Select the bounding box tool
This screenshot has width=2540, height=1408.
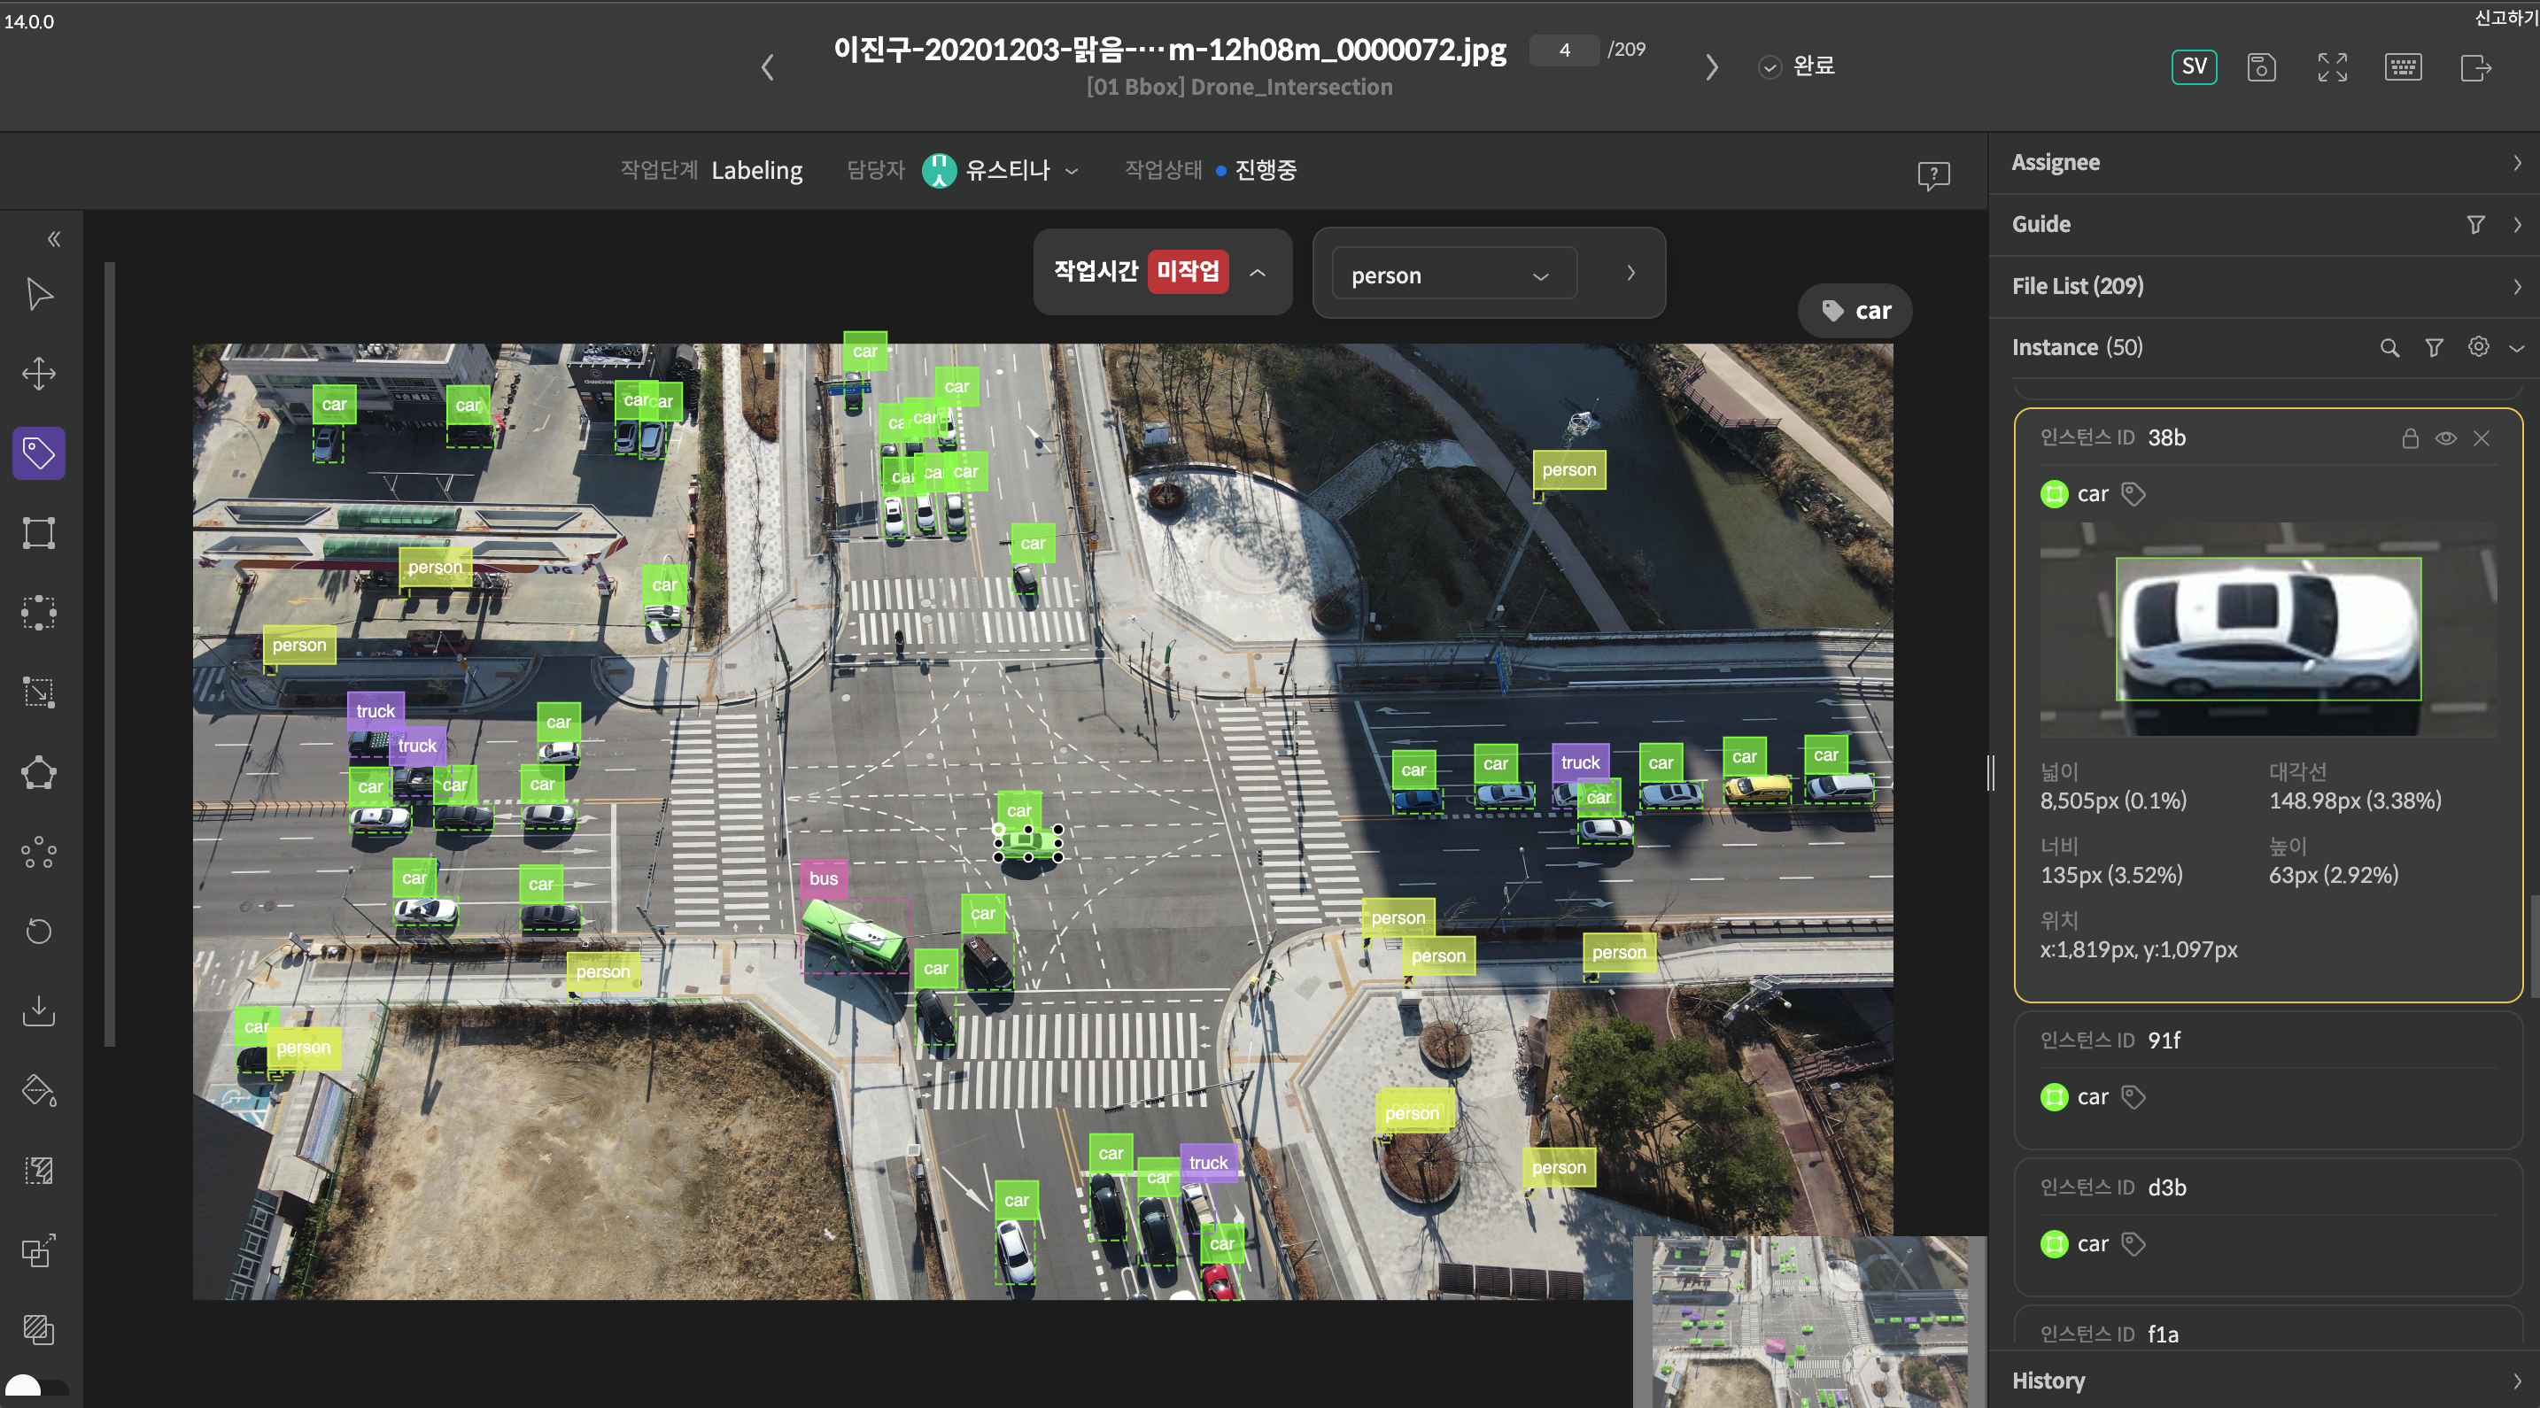click(x=38, y=532)
